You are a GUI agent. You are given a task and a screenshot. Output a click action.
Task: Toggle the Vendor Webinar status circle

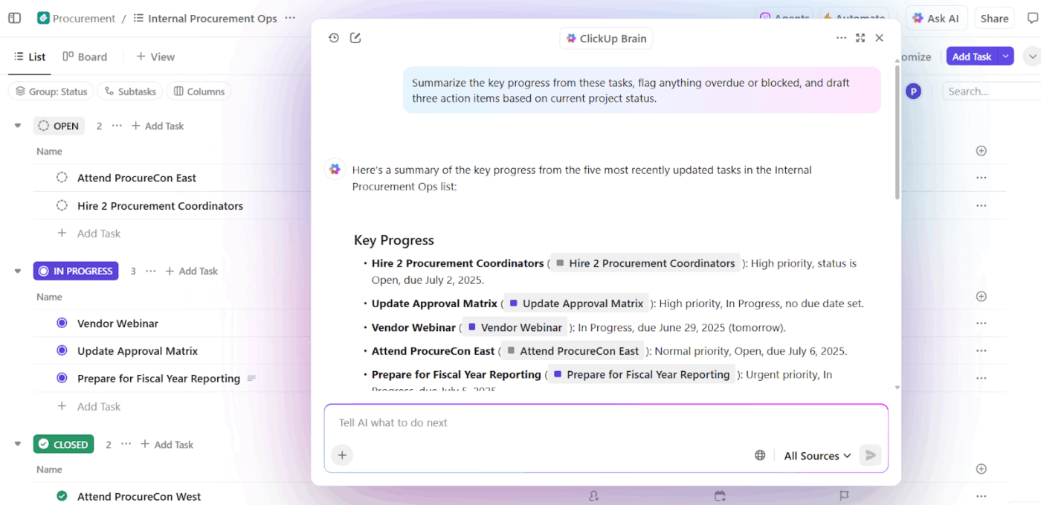[62, 323]
